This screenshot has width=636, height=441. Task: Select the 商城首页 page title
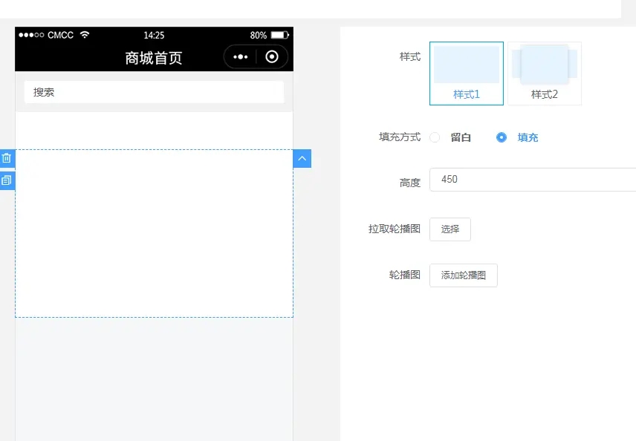pos(154,58)
